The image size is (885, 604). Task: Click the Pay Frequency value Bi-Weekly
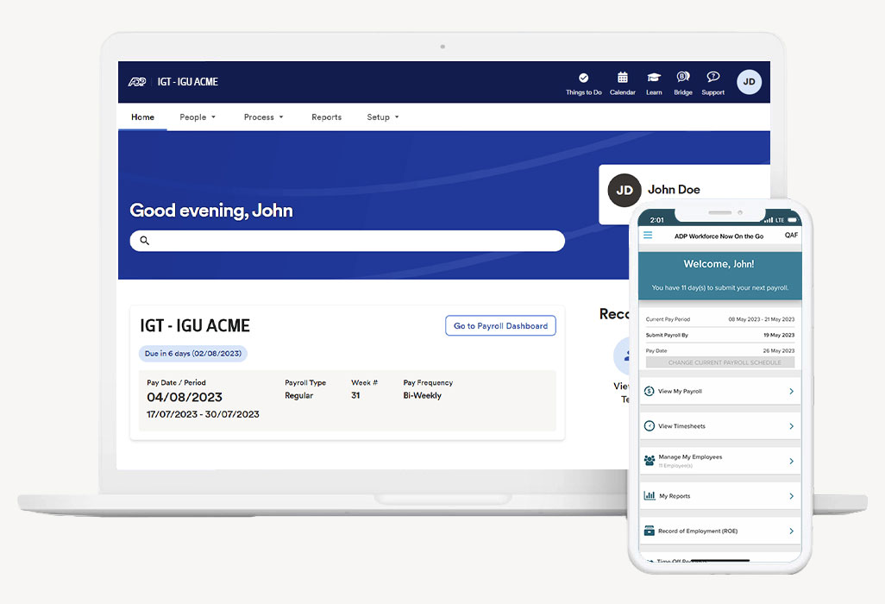[x=422, y=396]
